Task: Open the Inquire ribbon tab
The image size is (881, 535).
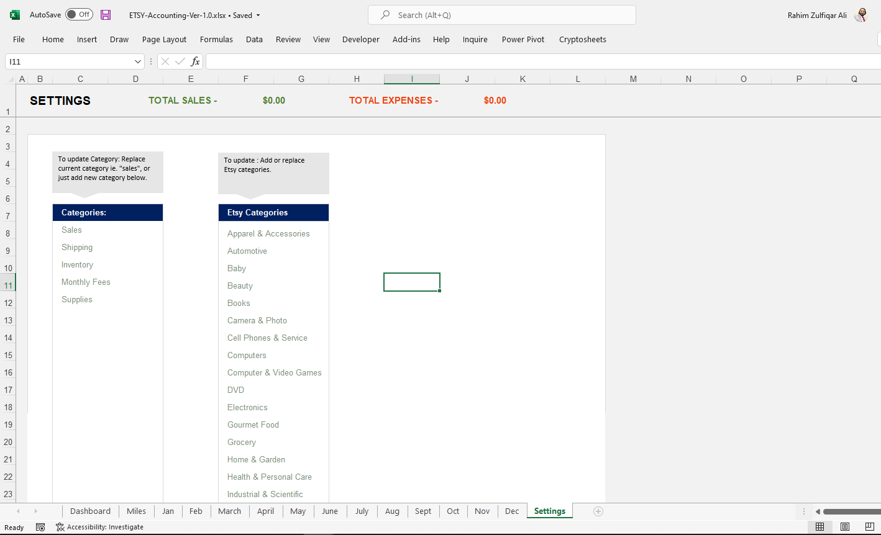Action: (x=475, y=39)
